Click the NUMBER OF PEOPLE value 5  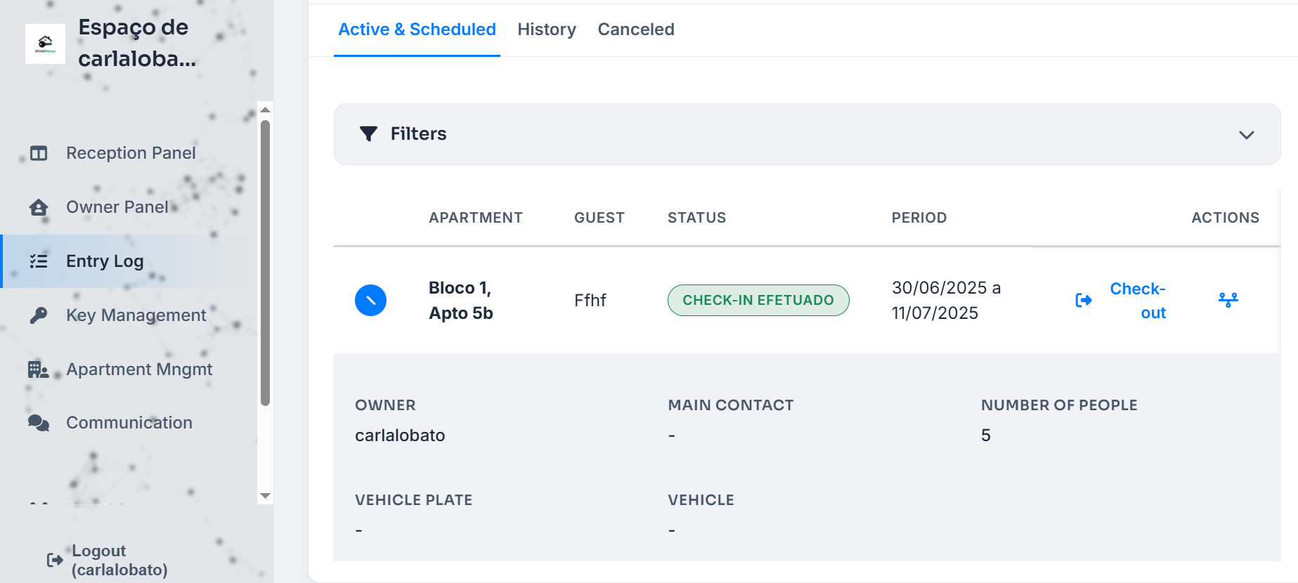[x=985, y=435]
